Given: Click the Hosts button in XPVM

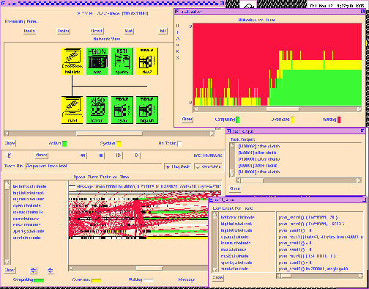Looking at the screenshot, I should (29, 31).
